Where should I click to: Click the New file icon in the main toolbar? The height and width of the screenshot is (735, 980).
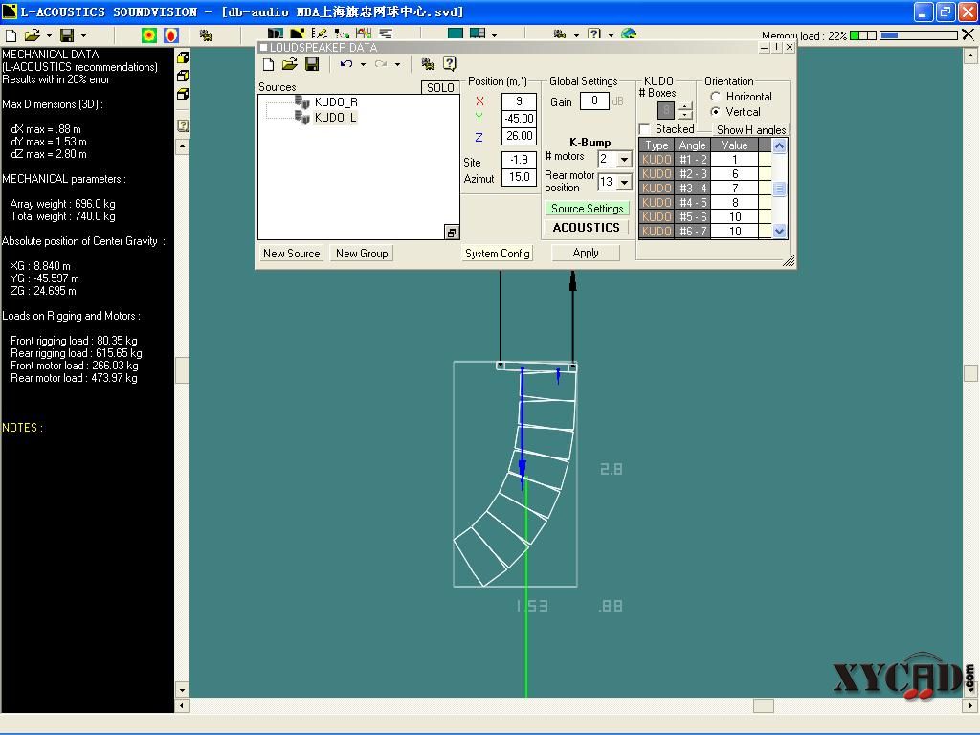(11, 35)
